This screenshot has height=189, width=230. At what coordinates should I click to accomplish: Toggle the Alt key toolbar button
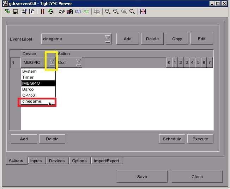(86, 12)
